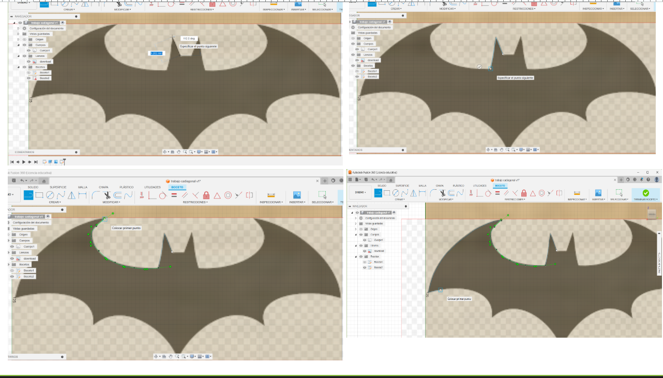Switch to MALLA tab in bottom-right window
The width and height of the screenshot is (663, 378).
[423, 186]
